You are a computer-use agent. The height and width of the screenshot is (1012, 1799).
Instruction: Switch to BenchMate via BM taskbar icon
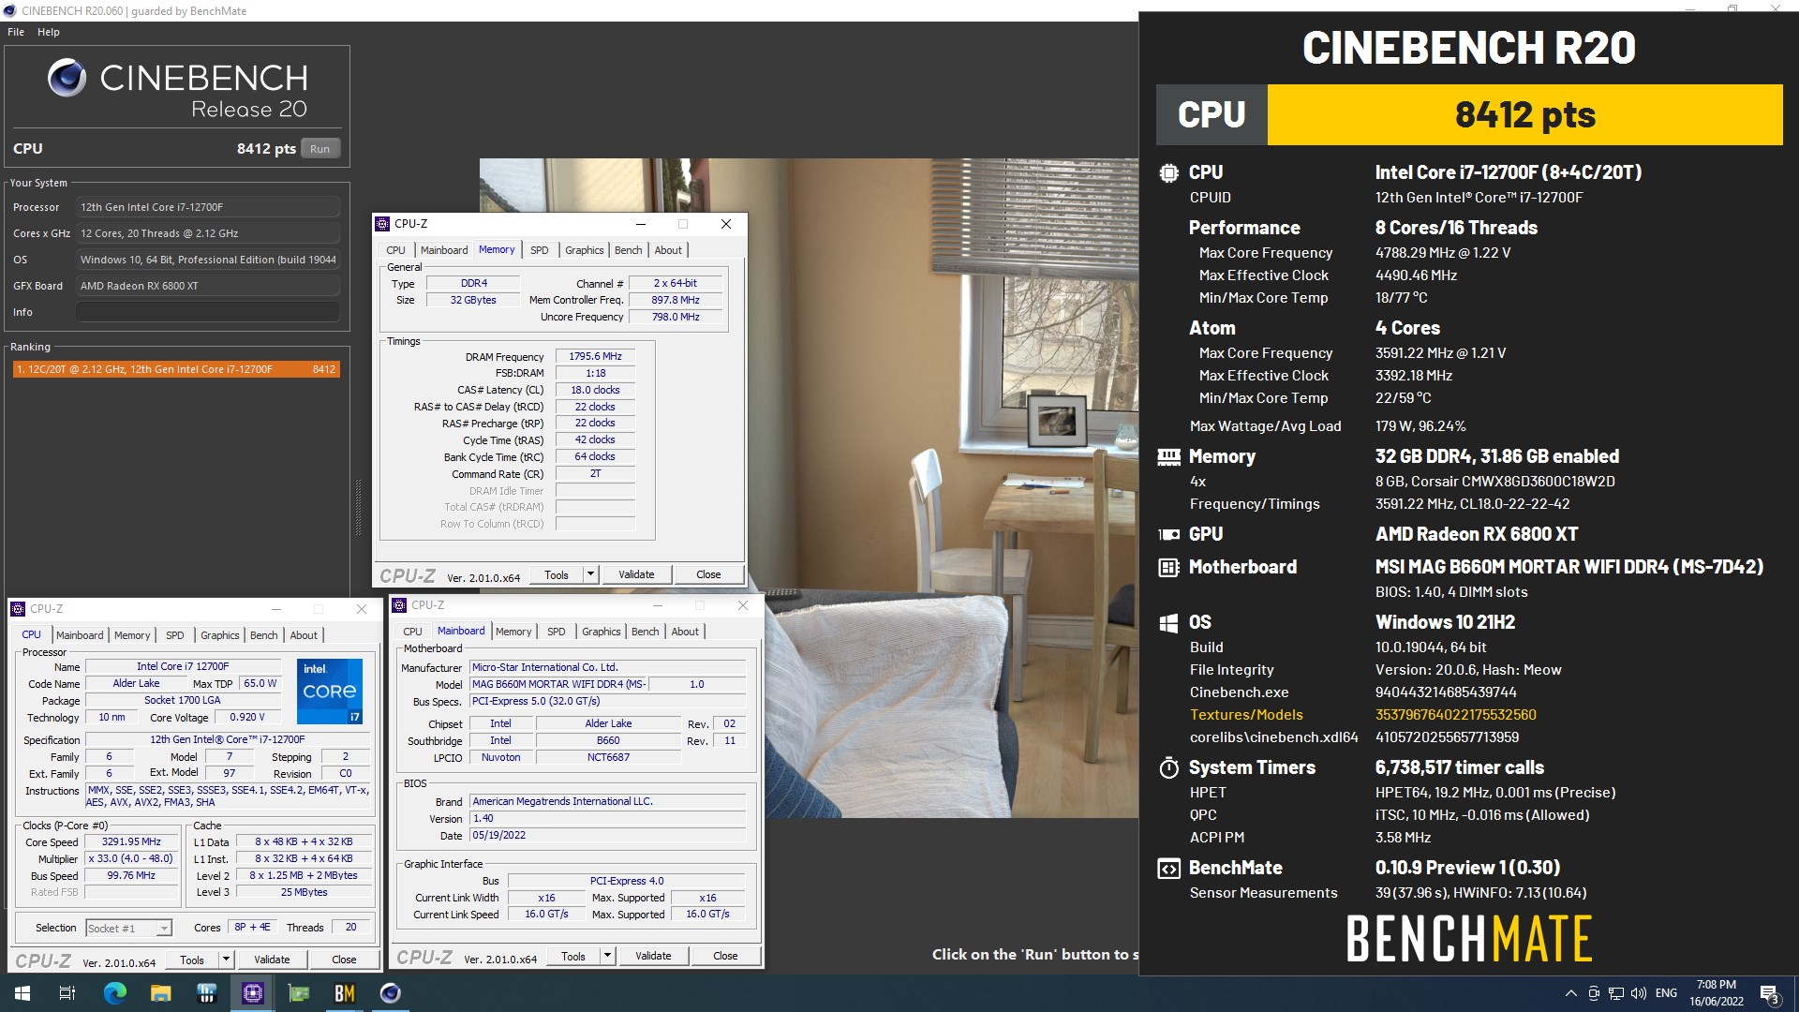pos(345,993)
